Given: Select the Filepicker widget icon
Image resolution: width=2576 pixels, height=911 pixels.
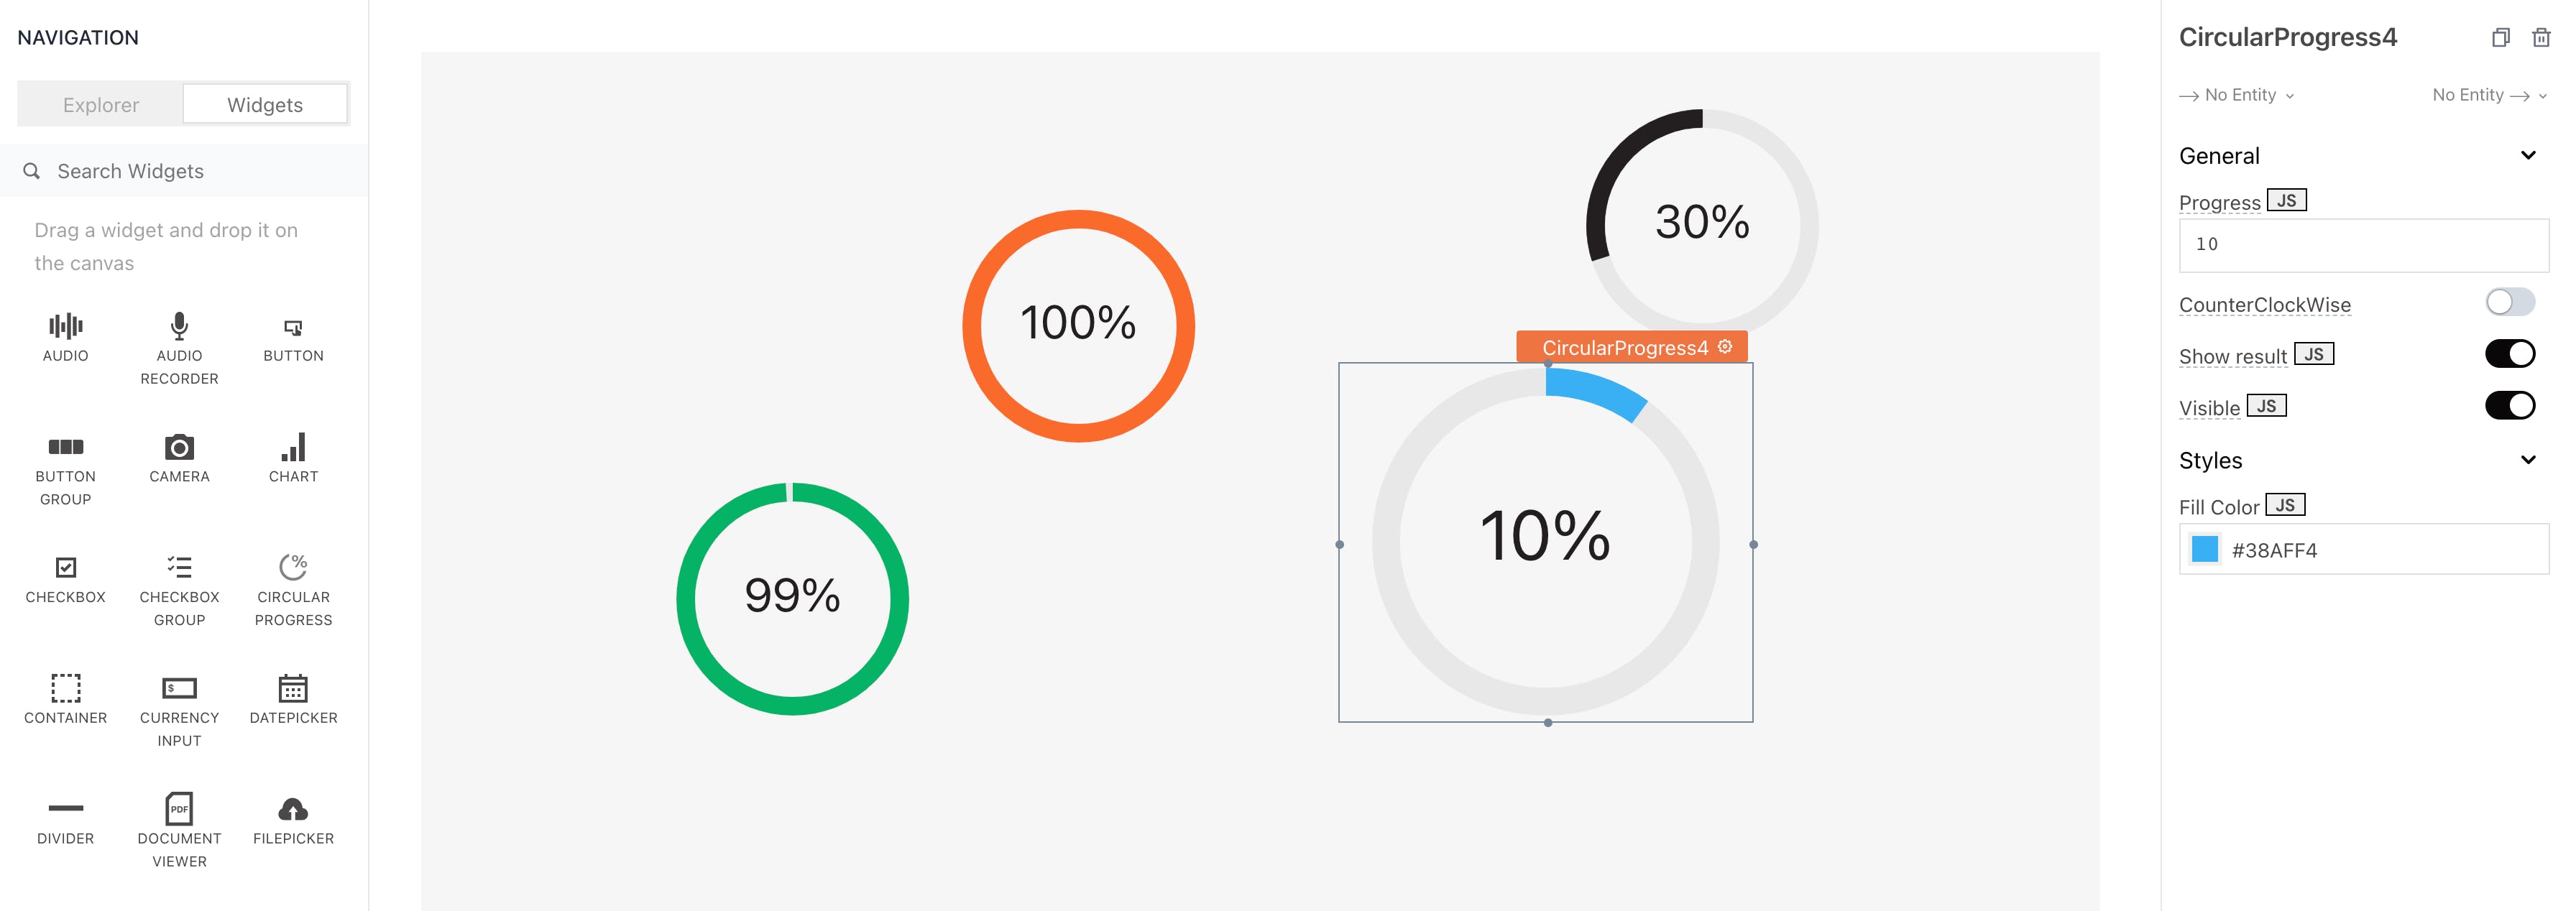Looking at the screenshot, I should (293, 809).
